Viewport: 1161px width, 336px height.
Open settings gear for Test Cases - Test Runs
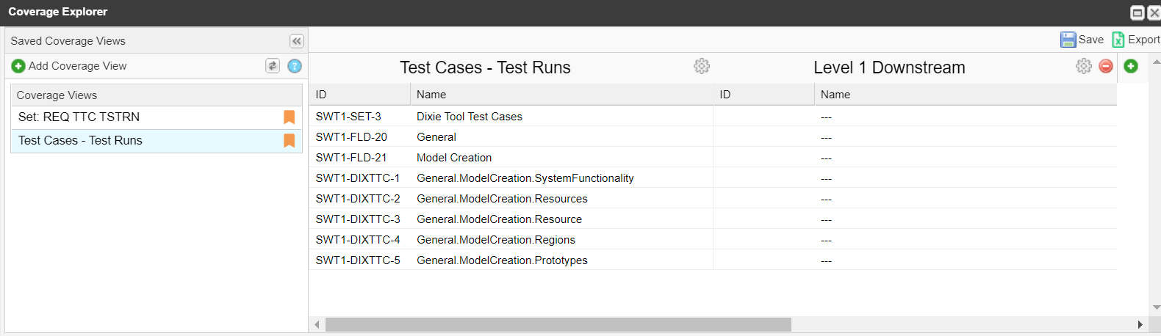tap(702, 66)
